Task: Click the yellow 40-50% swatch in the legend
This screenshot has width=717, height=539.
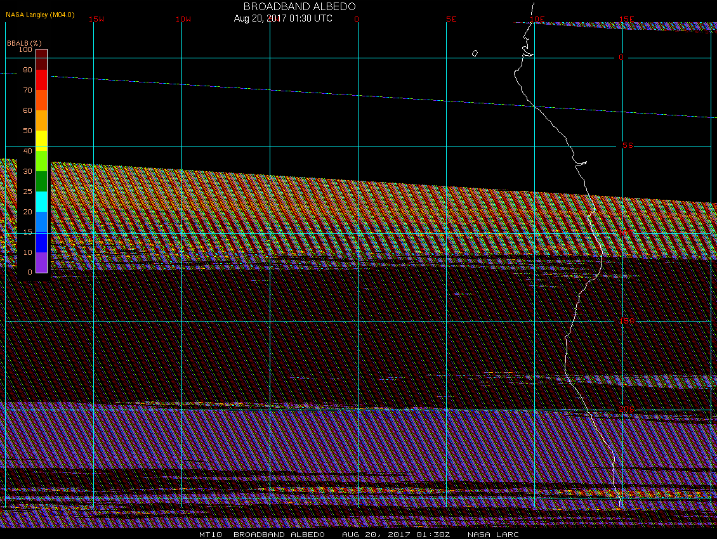Action: [x=41, y=140]
